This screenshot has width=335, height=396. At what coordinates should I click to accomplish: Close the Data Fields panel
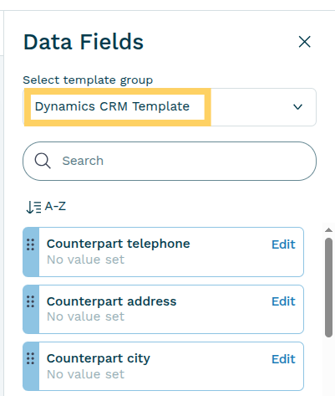coord(304,42)
